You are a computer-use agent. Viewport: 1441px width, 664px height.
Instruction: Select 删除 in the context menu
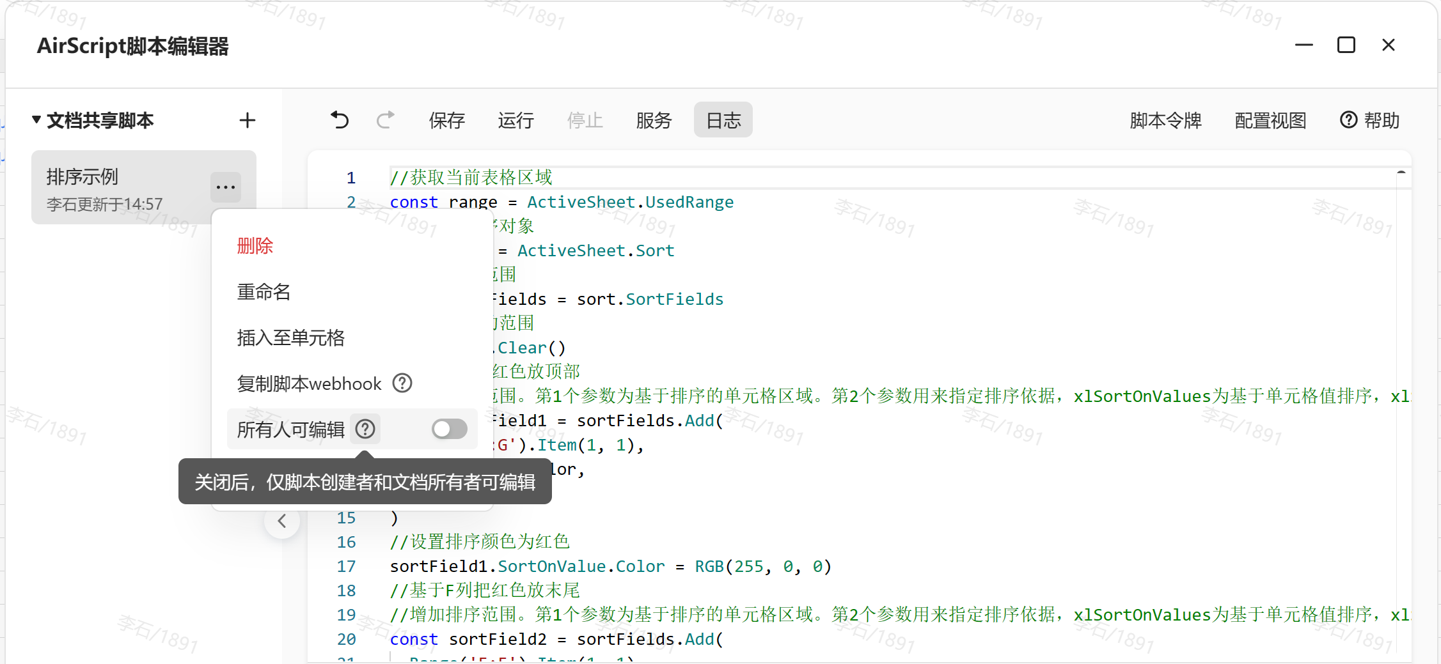[255, 246]
